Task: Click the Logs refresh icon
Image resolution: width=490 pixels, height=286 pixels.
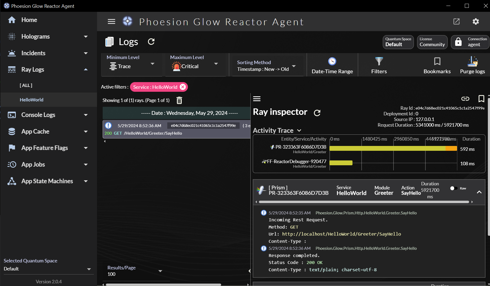Action: (x=151, y=42)
